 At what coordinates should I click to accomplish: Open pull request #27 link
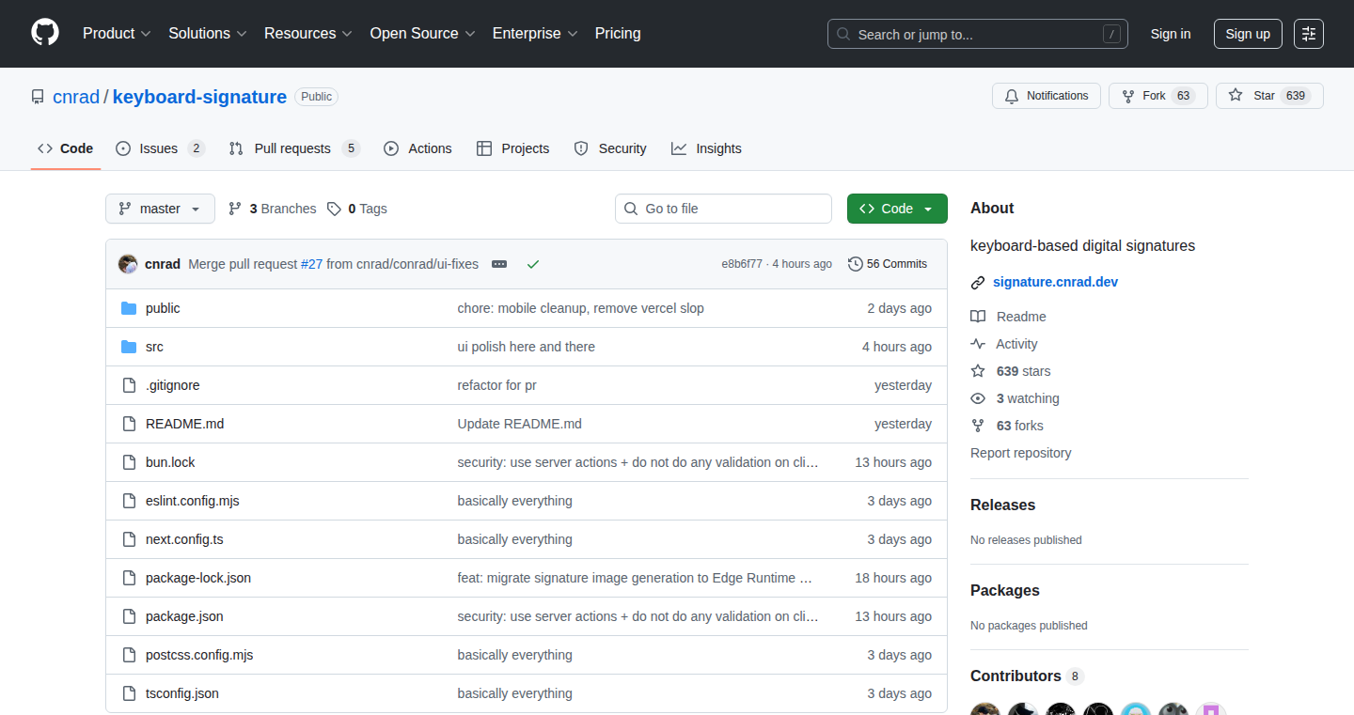[x=311, y=264]
